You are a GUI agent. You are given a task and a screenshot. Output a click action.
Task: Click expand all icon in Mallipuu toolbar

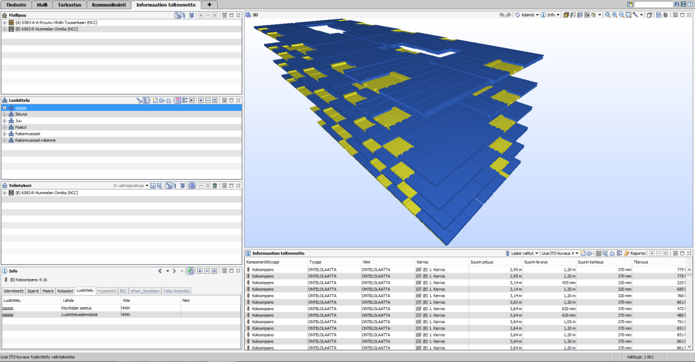pyautogui.click(x=201, y=15)
